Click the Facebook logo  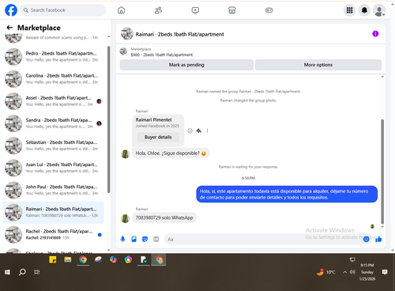pos(11,10)
